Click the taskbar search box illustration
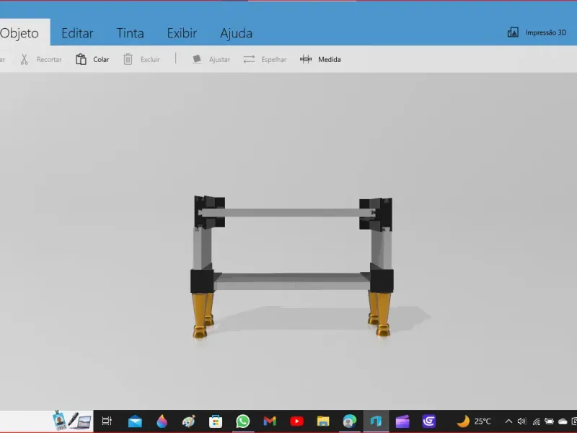Image resolution: width=577 pixels, height=433 pixels. (71, 421)
